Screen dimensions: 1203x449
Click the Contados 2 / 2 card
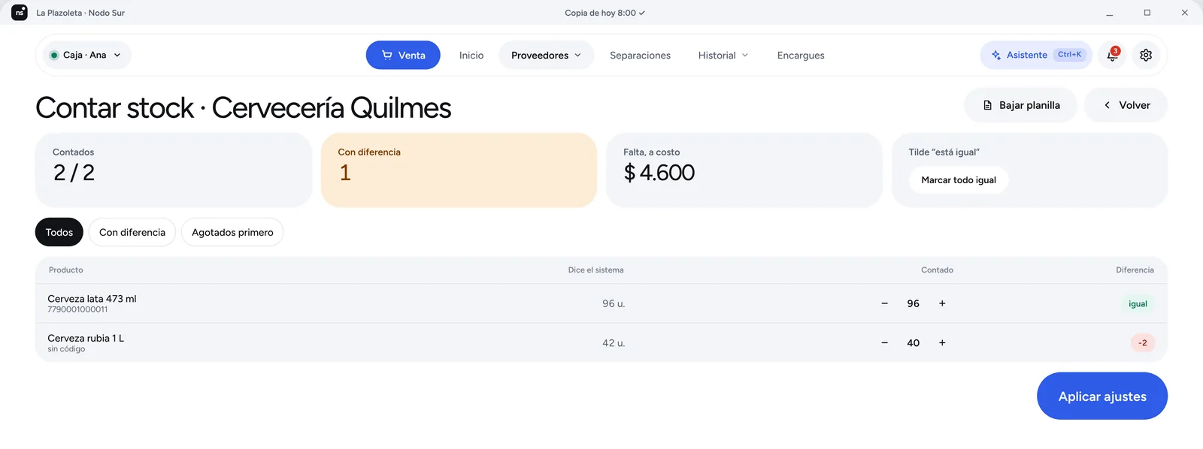tap(174, 170)
